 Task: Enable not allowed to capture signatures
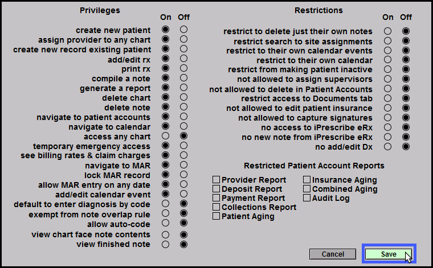[387, 117]
